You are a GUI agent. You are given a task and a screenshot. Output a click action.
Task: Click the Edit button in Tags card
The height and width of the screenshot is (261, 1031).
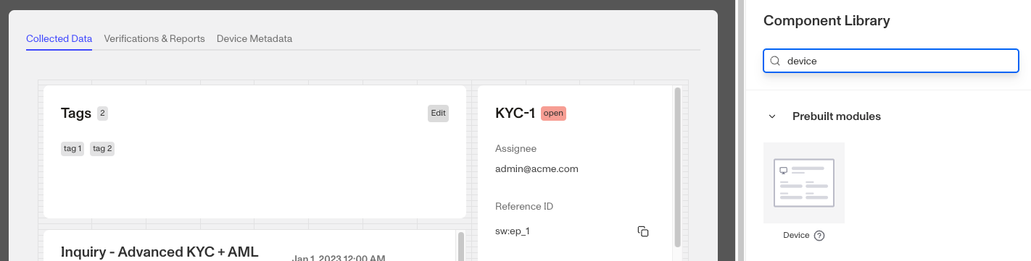[x=438, y=113]
